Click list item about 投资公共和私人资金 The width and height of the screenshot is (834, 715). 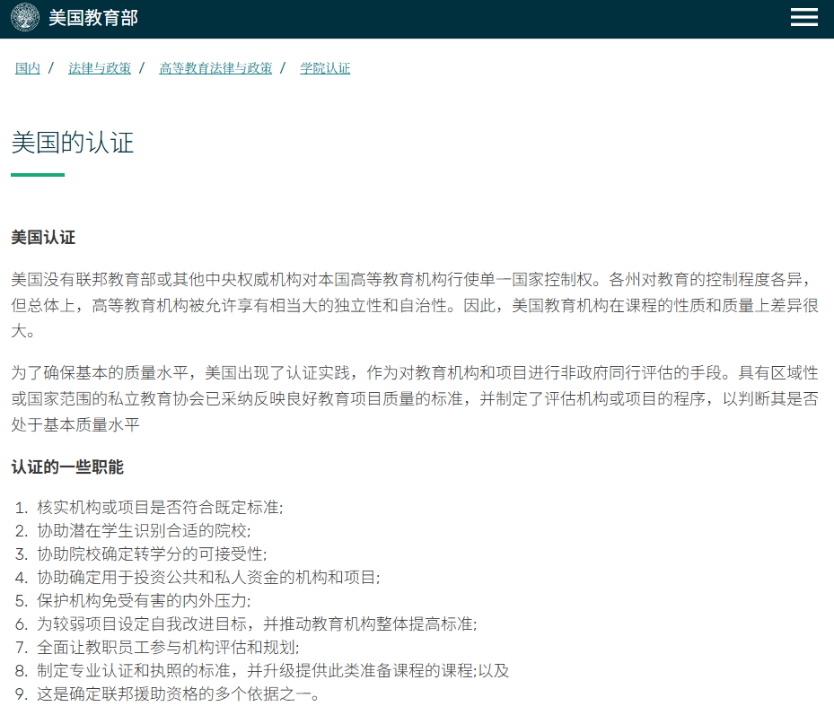[208, 578]
